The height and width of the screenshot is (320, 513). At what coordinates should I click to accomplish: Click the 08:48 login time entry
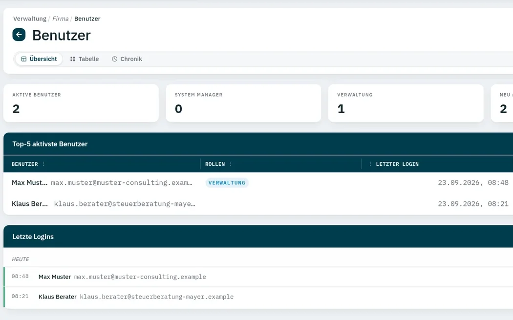20,276
